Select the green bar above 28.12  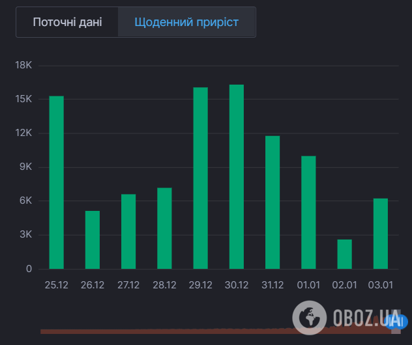(164, 228)
